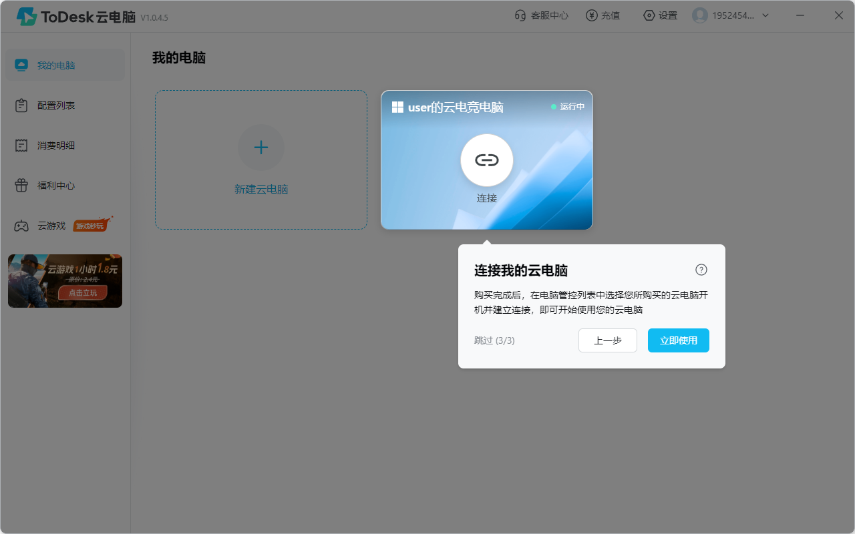The image size is (855, 534).
Task: Open the help icon on the tutorial popup
Action: tap(701, 270)
